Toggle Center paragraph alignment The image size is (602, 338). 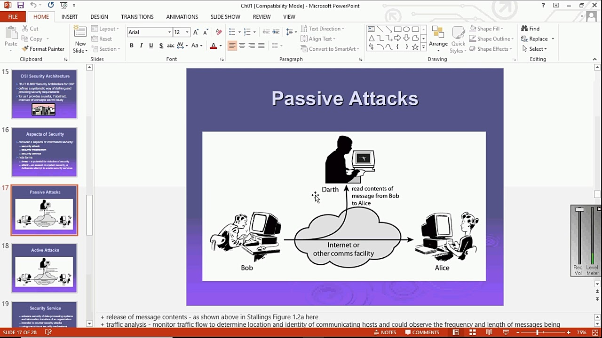(x=242, y=46)
